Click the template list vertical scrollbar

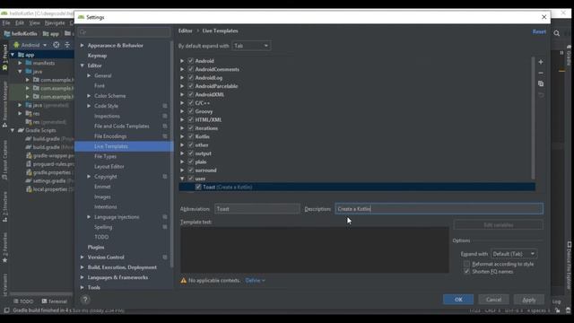(x=533, y=118)
